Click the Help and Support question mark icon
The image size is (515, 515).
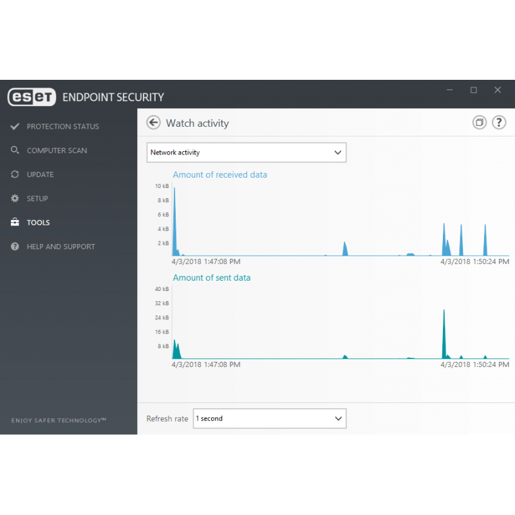pyautogui.click(x=15, y=247)
